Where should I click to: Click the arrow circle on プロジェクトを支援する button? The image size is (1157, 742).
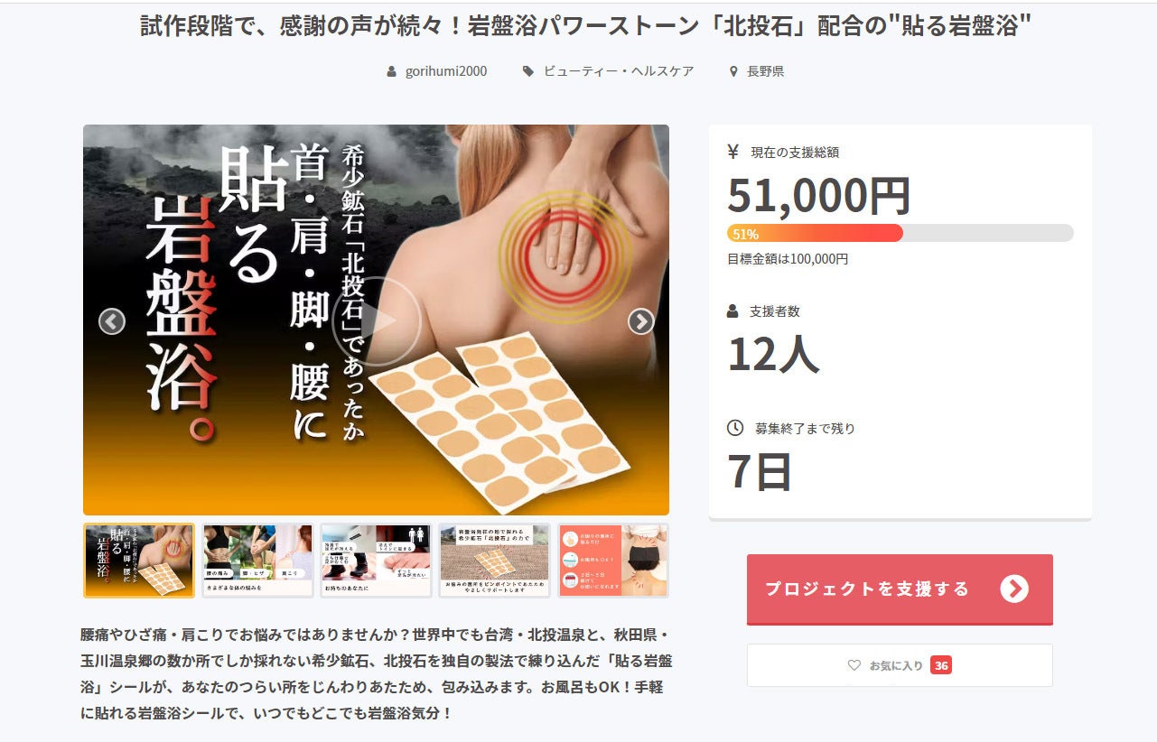coord(1014,589)
